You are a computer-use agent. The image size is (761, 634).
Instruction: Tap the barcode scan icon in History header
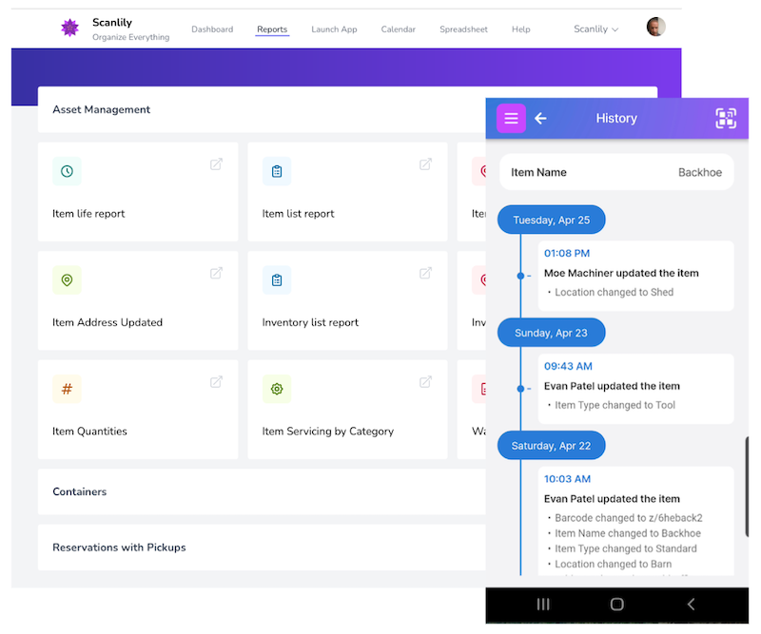pyautogui.click(x=726, y=119)
